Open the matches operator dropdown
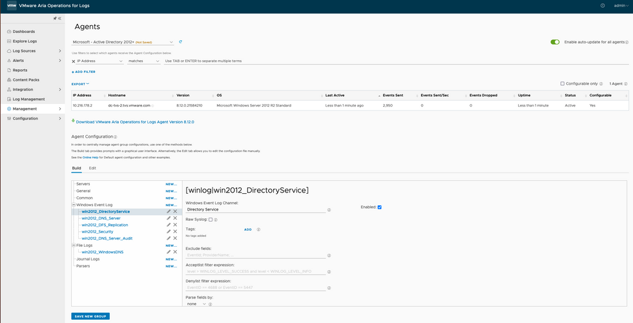 (x=143, y=61)
